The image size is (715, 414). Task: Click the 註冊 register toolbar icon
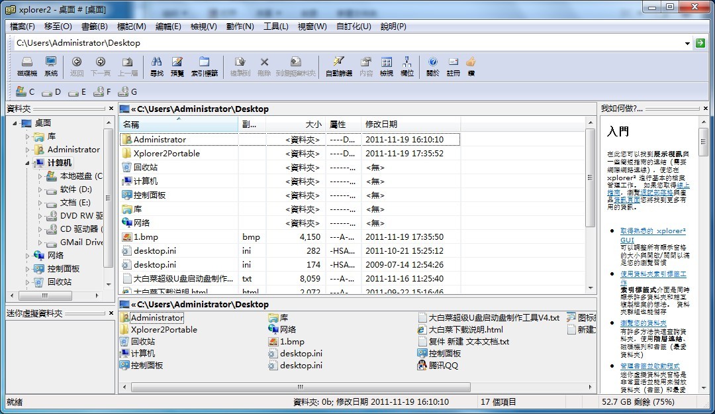click(453, 66)
